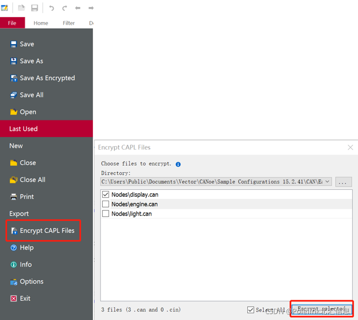Screen dimensions: 358x320
Task: Click the Open folder icon
Action: point(13,112)
